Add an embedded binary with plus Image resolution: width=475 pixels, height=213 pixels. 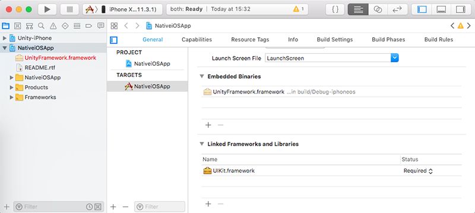[208, 125]
